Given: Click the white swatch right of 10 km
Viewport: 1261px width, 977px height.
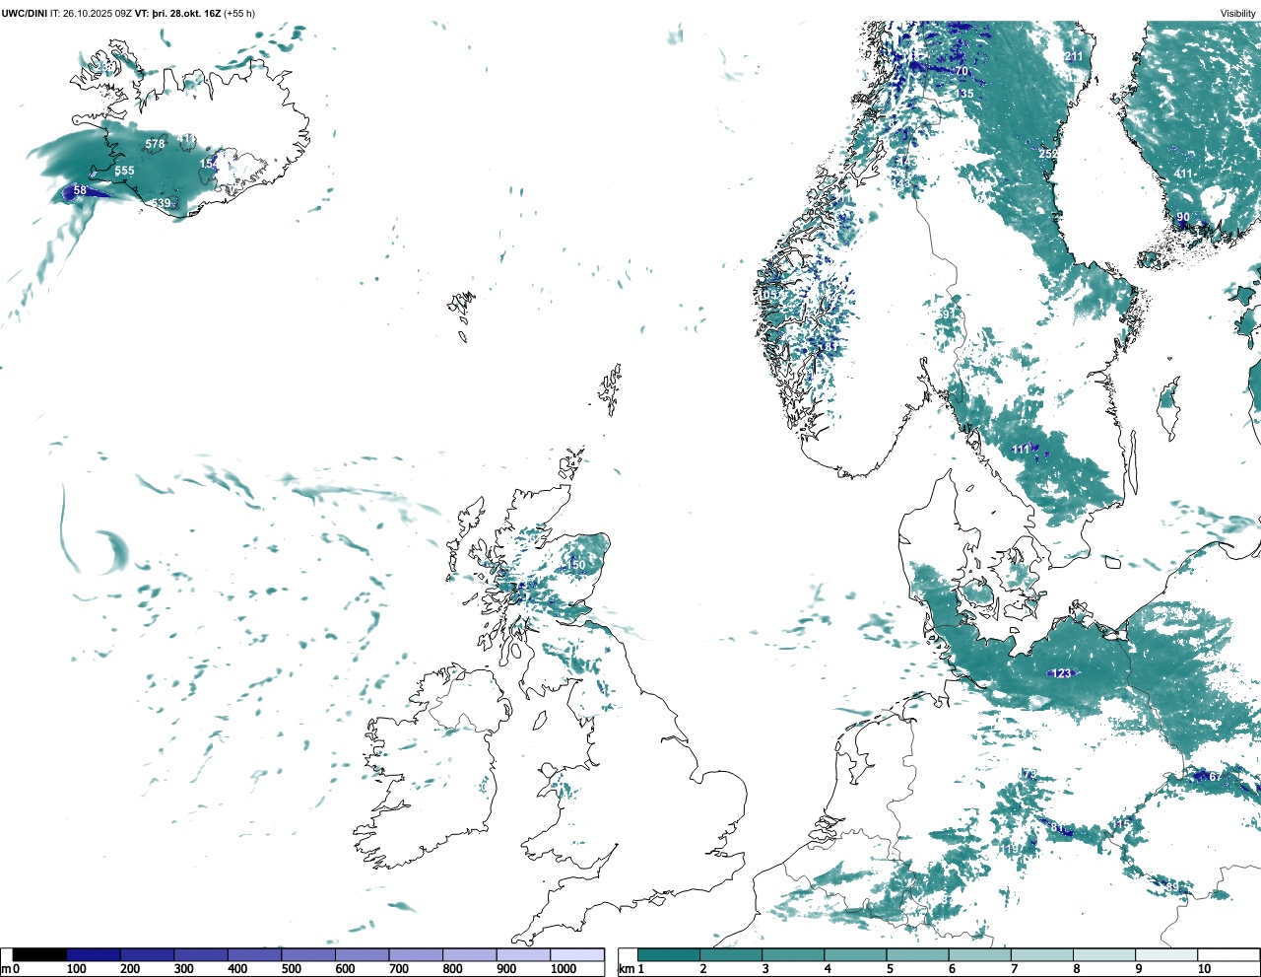Looking at the screenshot, I should coord(1228,954).
